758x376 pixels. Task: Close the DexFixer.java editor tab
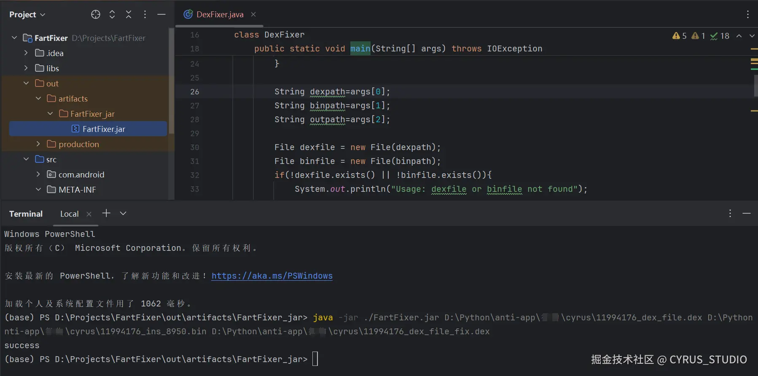253,14
